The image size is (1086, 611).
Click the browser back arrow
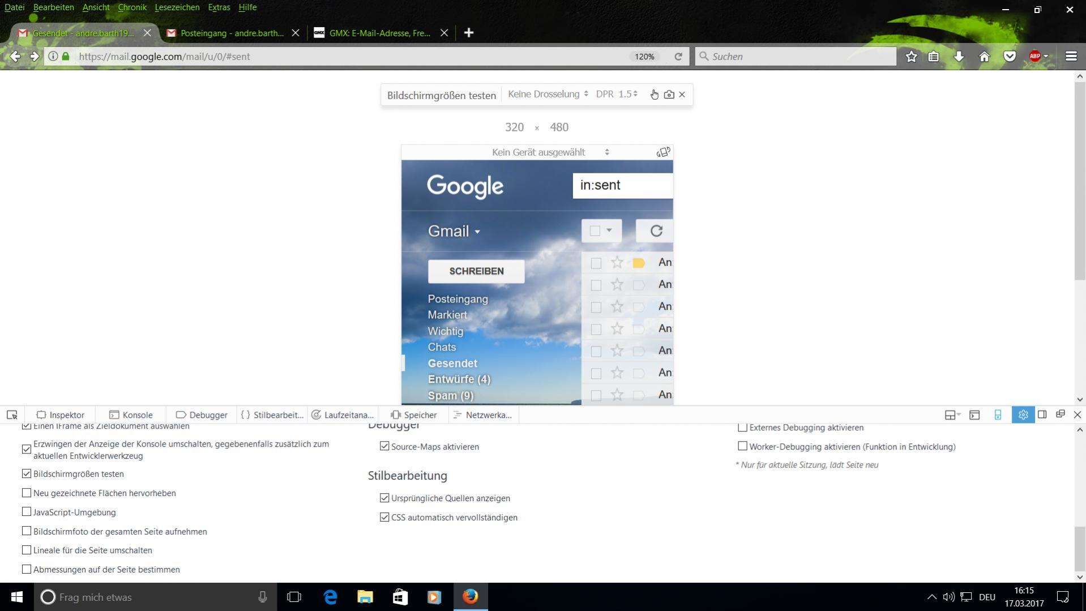coord(16,56)
